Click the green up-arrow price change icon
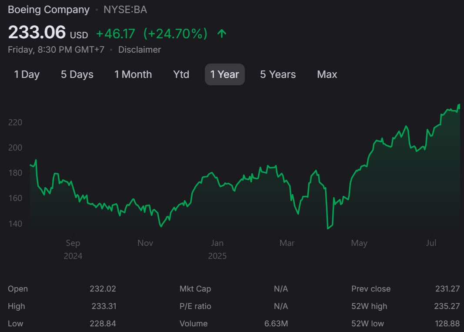 (222, 34)
